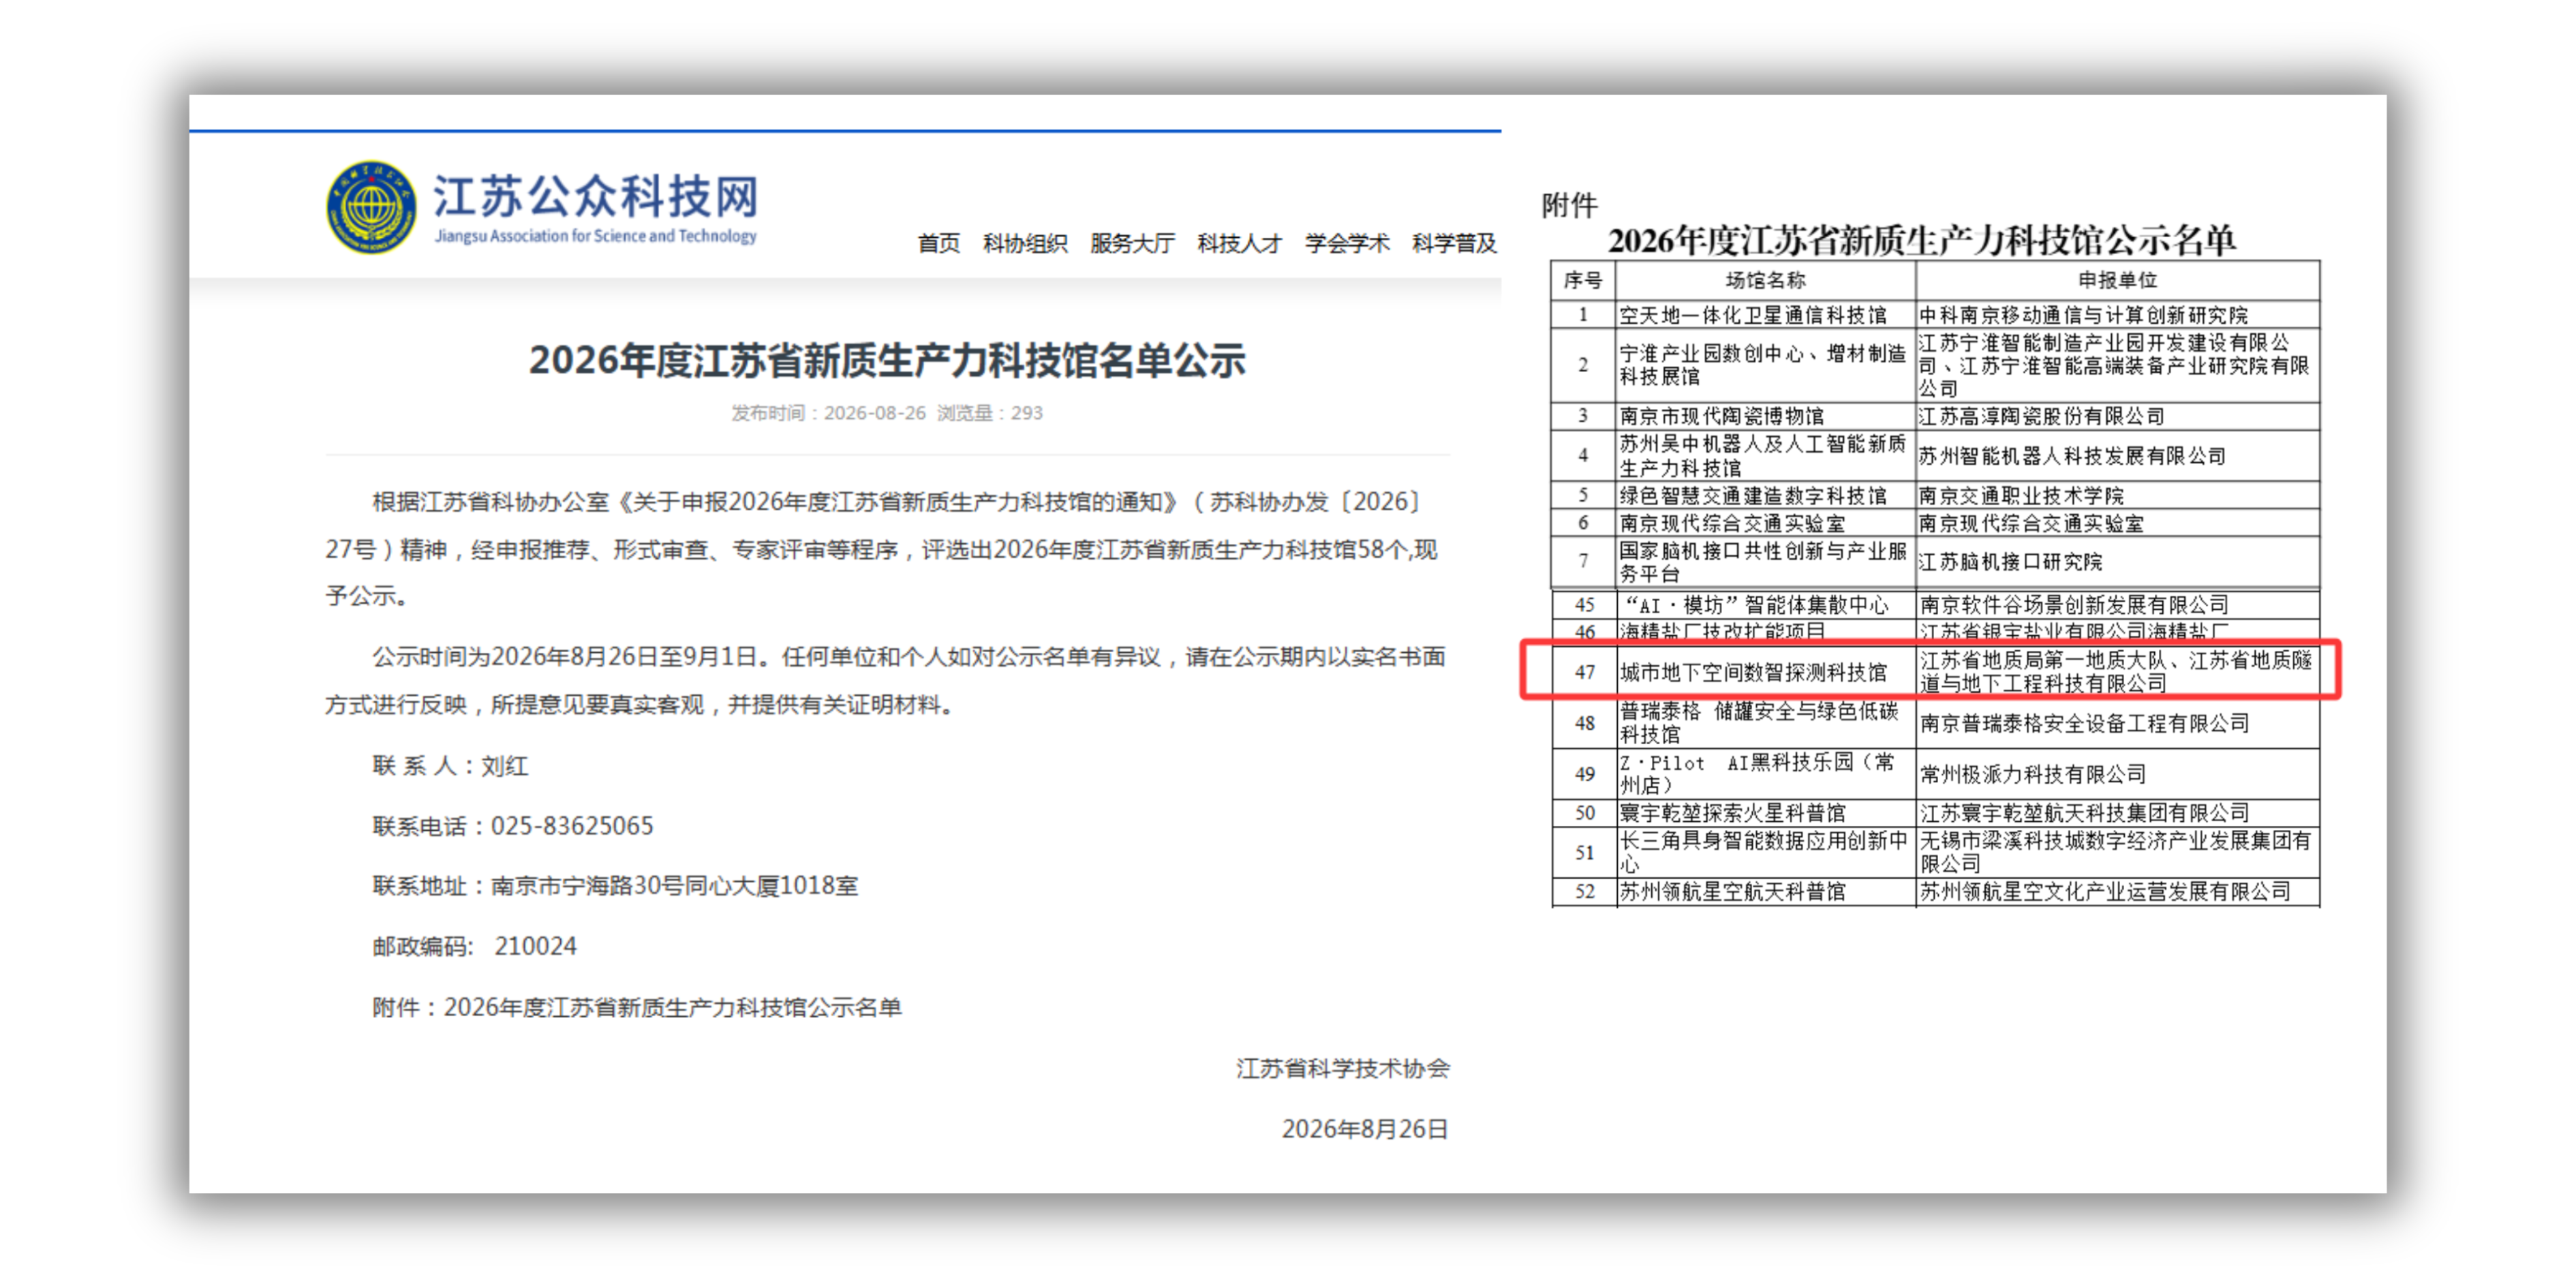
Task: Select venue cell 南京现代综合交通实验室 in row 6
Action: (1765, 523)
